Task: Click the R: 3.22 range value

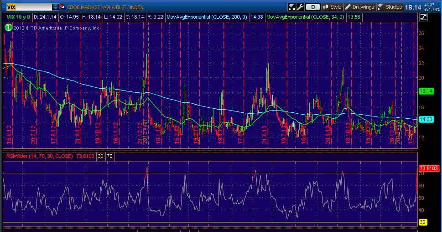Action: point(156,17)
